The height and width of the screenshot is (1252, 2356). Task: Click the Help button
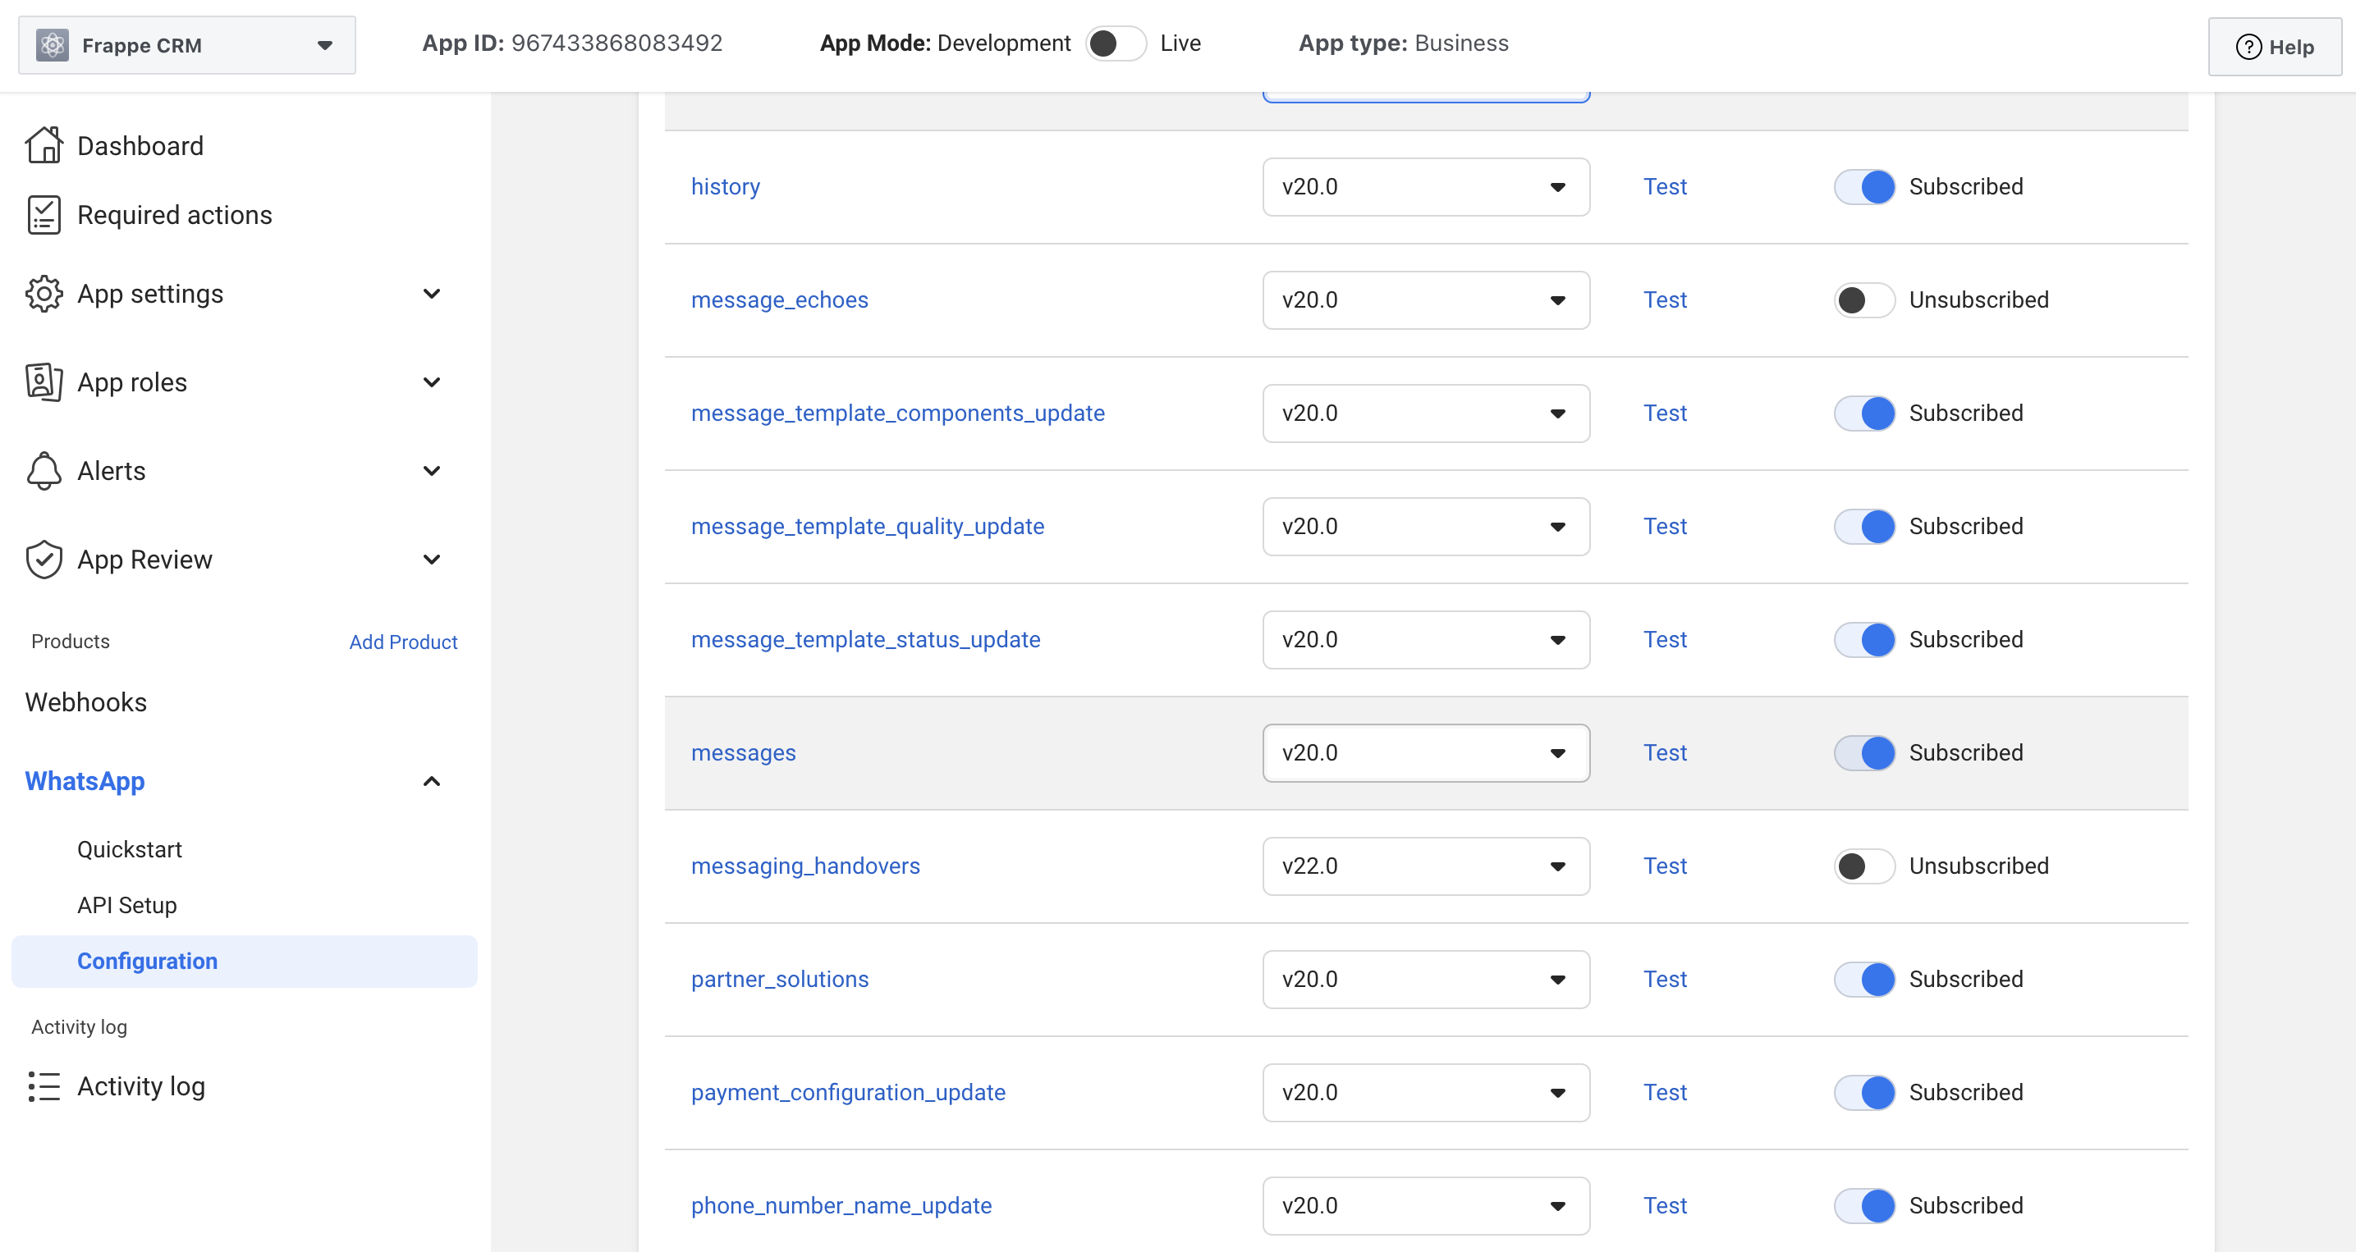(2274, 47)
